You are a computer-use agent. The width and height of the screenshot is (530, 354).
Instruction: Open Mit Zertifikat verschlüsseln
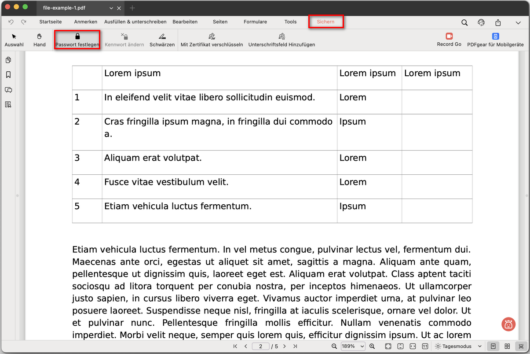click(x=212, y=40)
